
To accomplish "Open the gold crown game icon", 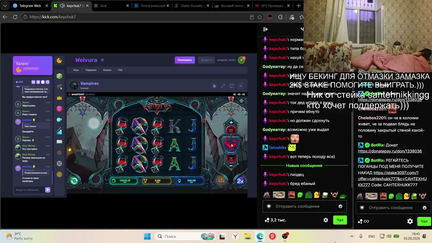I will coord(59,98).
